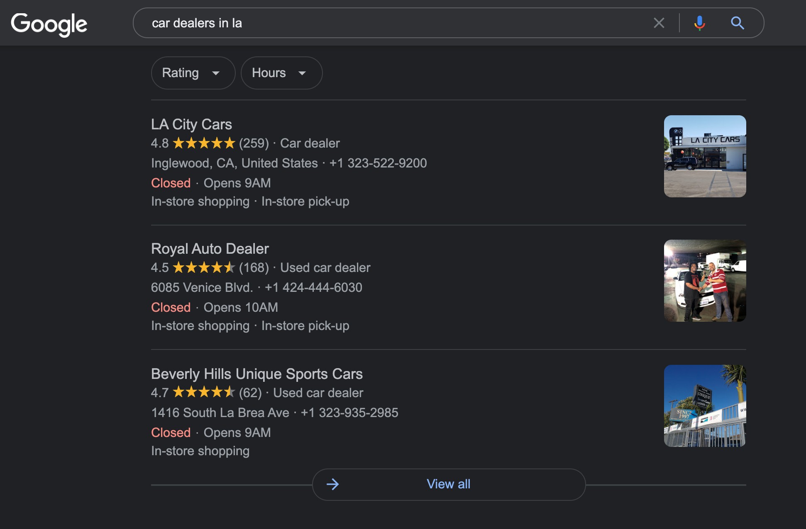Click phone number +1 424-444-6030
806x529 pixels.
click(x=313, y=288)
